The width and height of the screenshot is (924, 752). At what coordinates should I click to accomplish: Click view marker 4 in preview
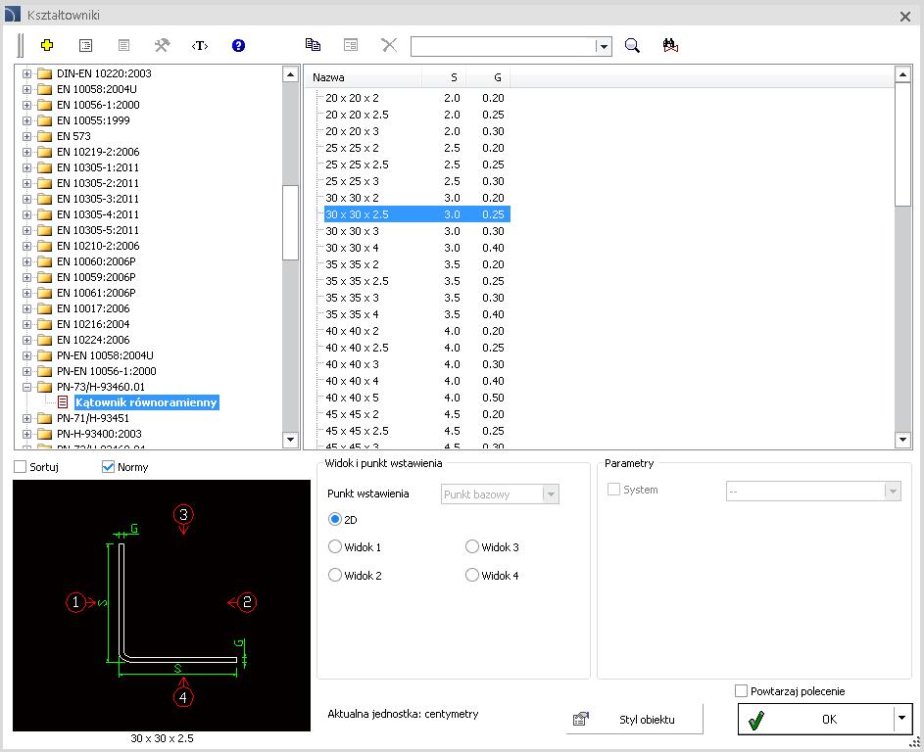click(183, 697)
